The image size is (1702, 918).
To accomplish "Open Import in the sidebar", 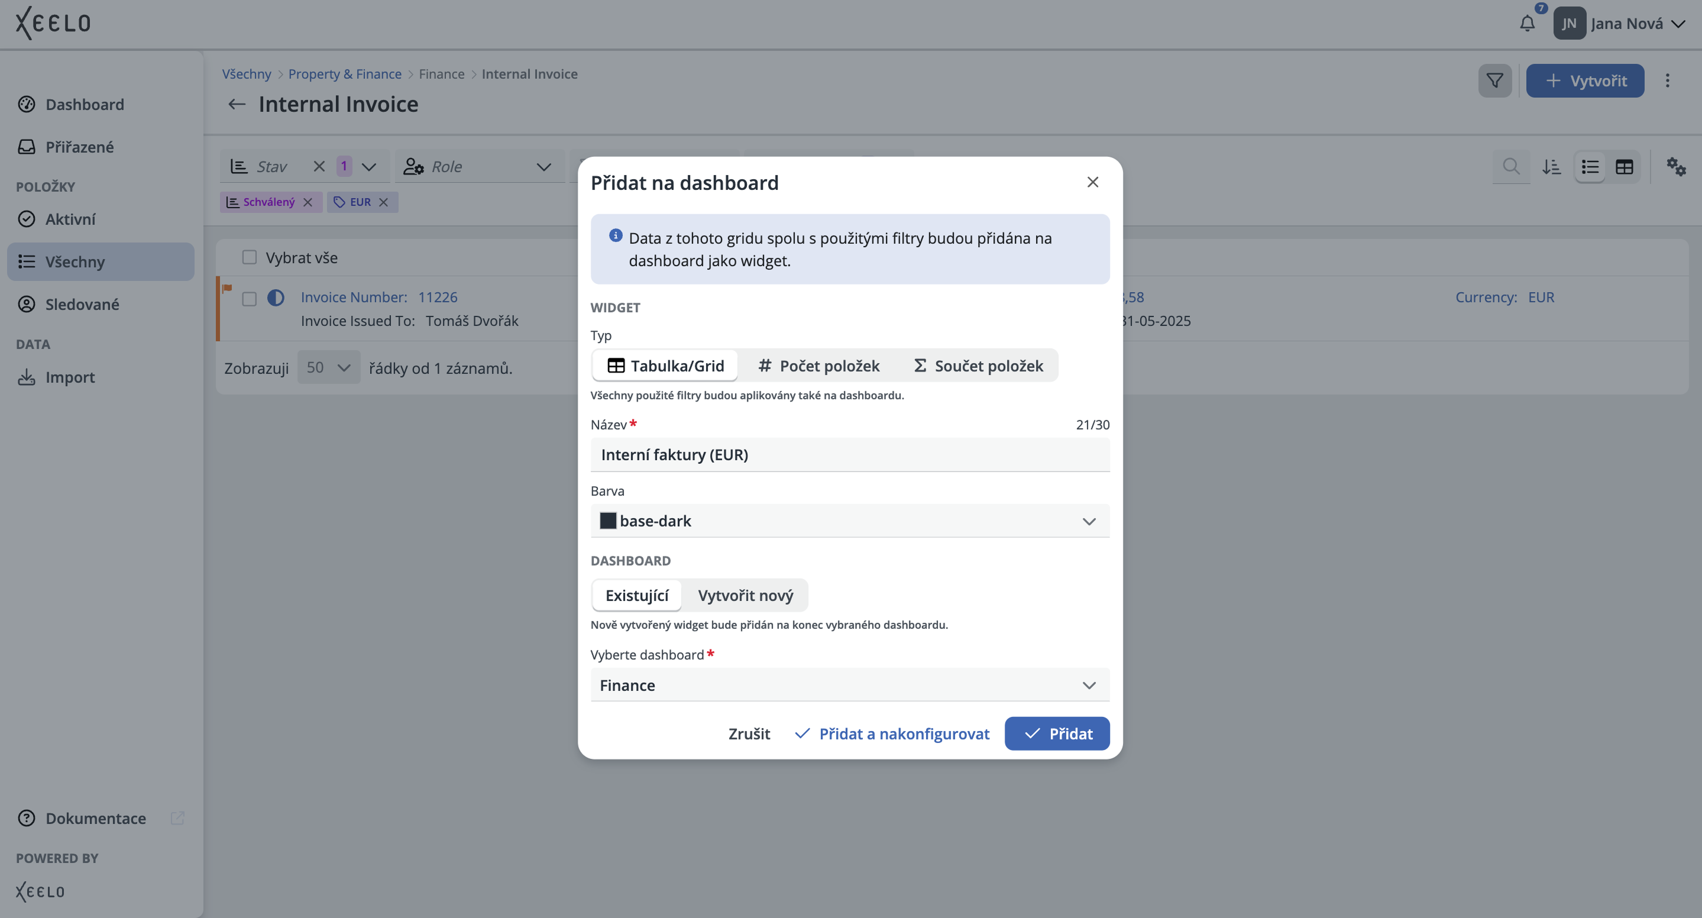I will pyautogui.click(x=101, y=377).
